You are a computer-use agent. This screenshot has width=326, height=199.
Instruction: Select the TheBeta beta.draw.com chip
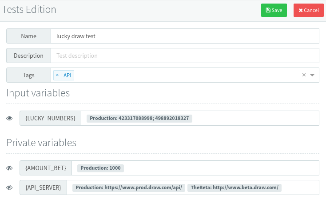(x=235, y=187)
